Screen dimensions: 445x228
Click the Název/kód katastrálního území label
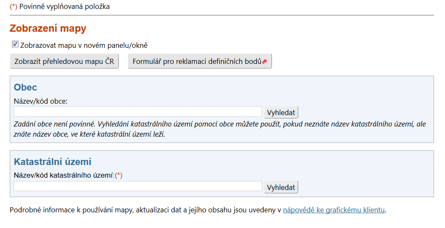click(x=64, y=176)
